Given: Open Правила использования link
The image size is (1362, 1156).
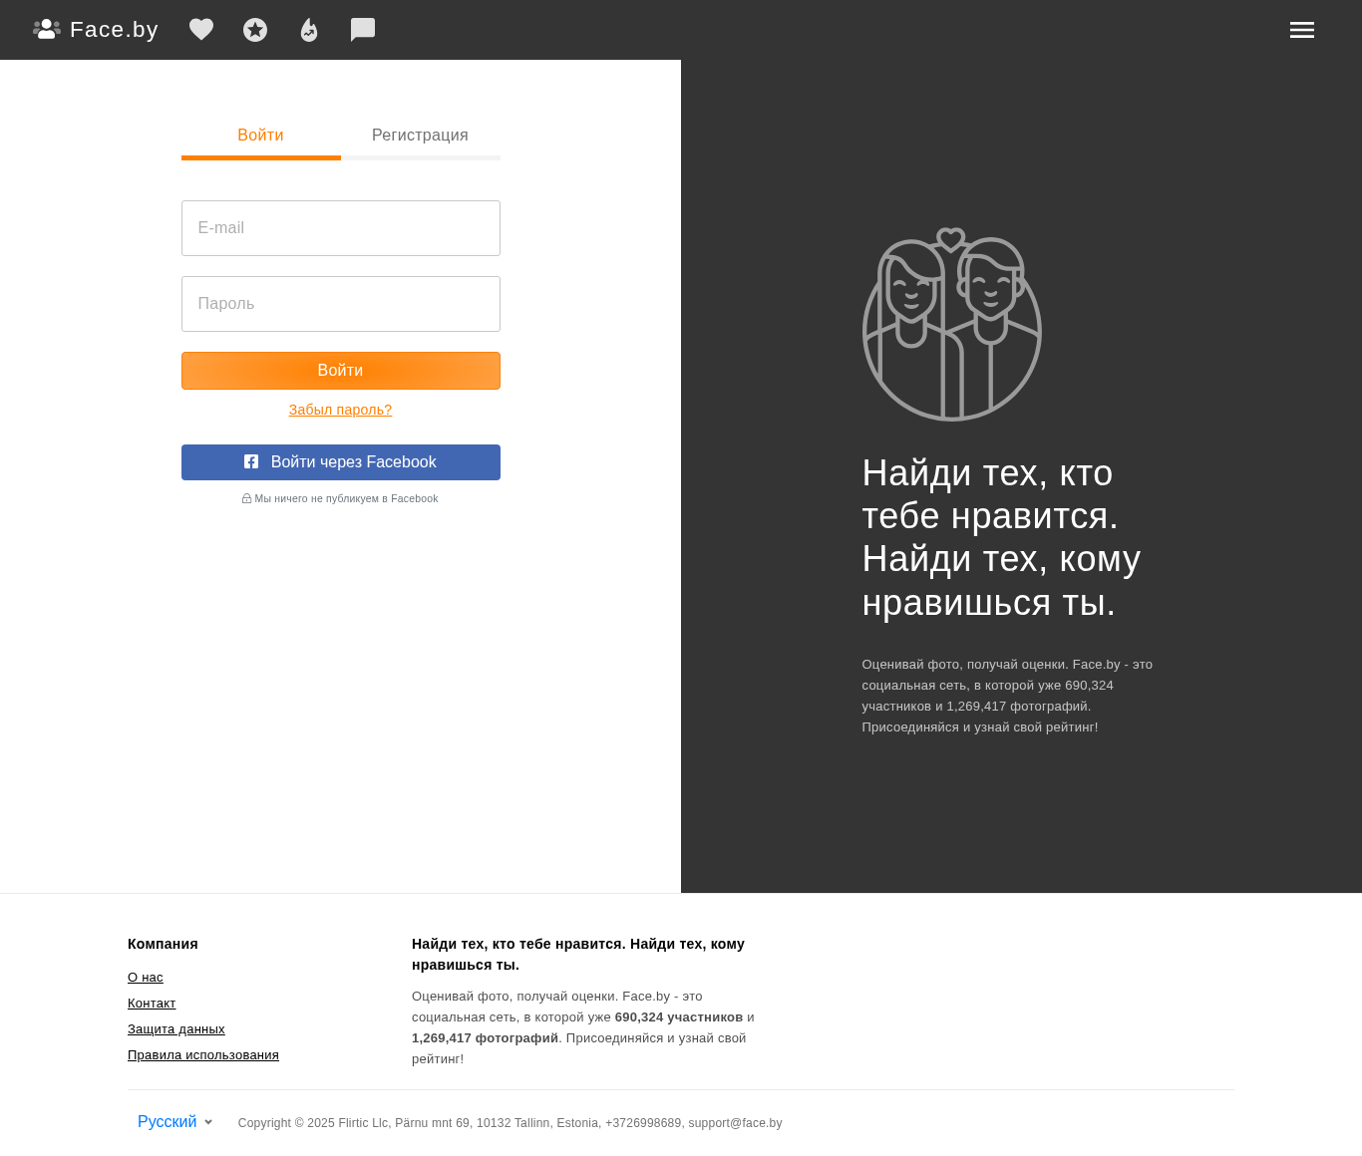Looking at the screenshot, I should tap(203, 1055).
